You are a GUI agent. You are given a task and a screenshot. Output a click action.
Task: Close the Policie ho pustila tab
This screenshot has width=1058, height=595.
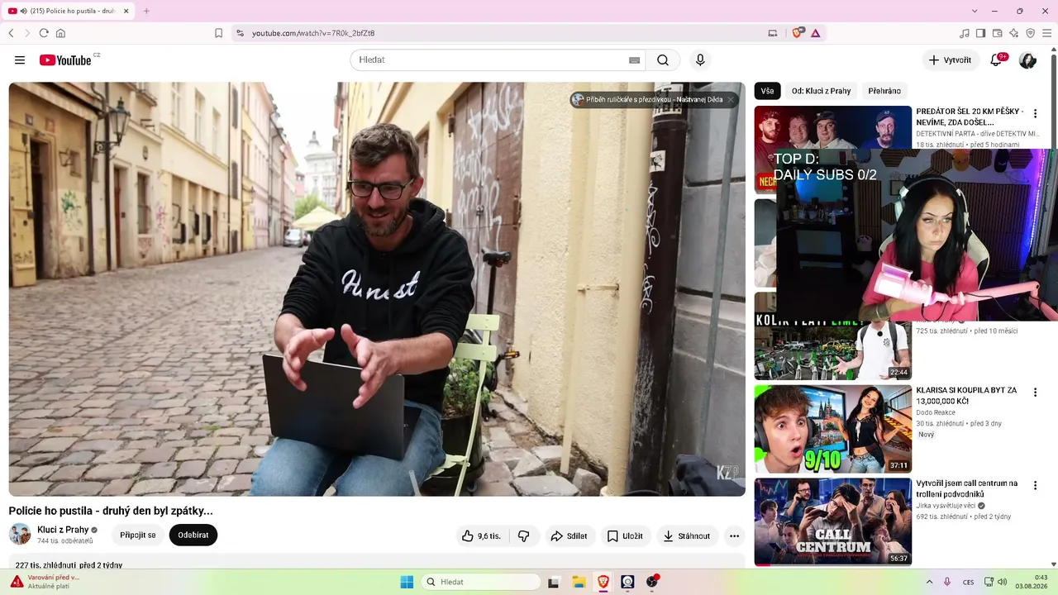[x=126, y=11]
